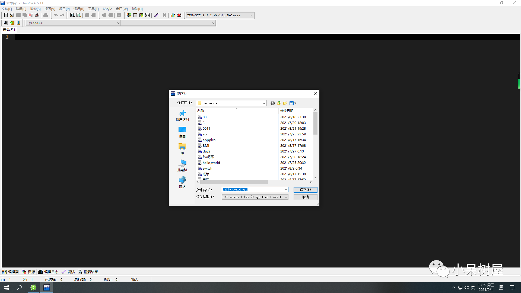Expand the Documents save-in dropdown
Viewport: 521px width, 293px height.
coord(263,103)
